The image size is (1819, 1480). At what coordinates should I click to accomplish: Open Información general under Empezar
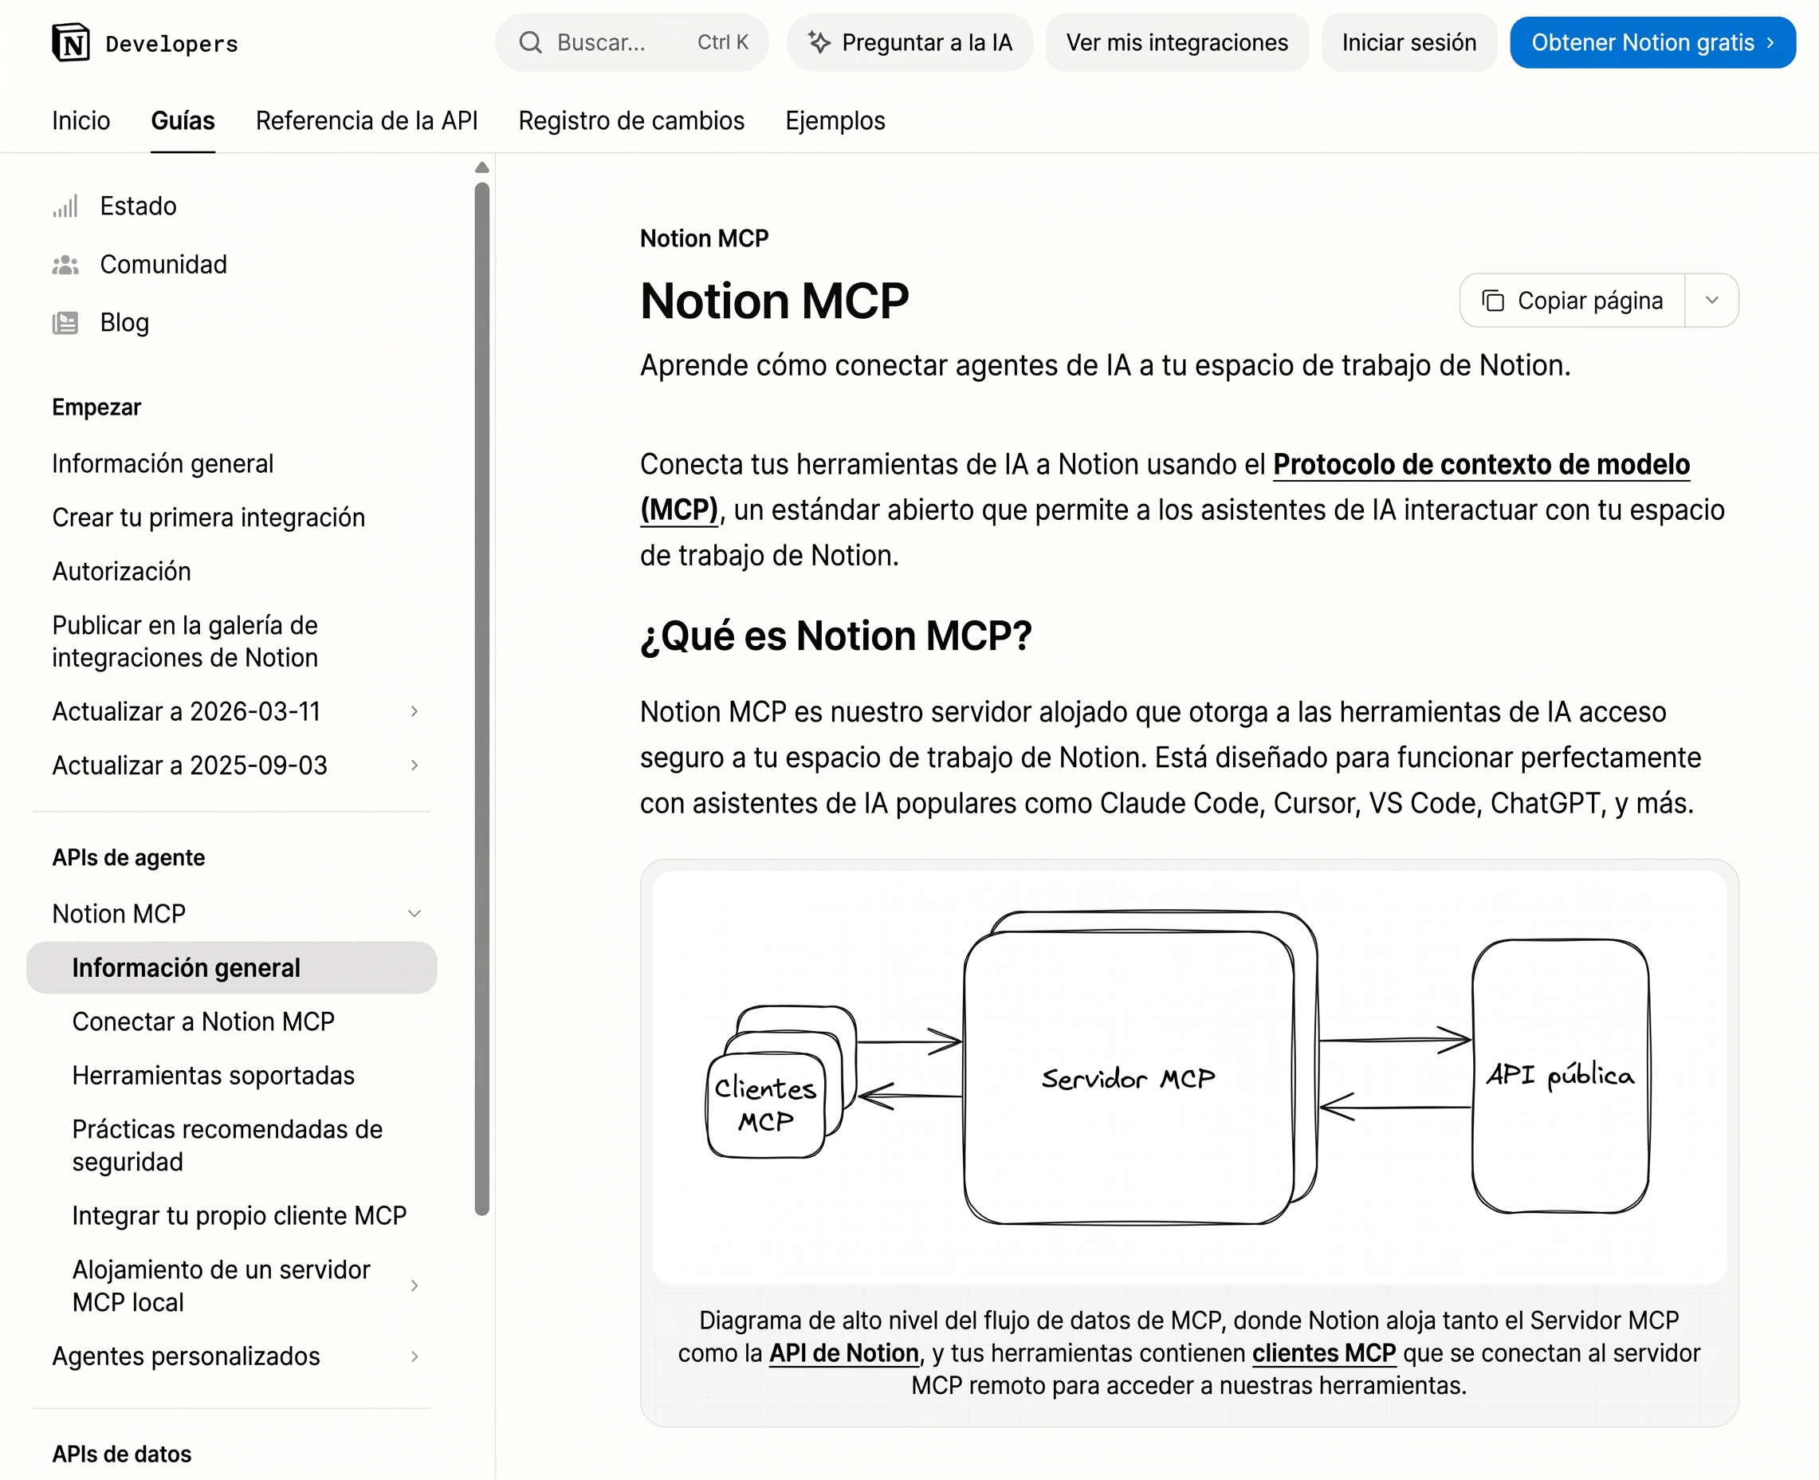(163, 464)
